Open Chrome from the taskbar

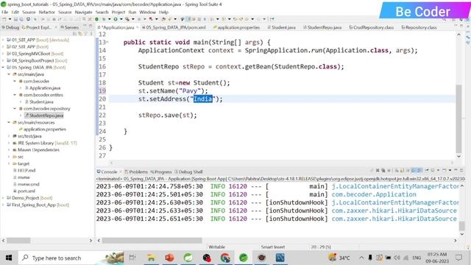pos(225,258)
